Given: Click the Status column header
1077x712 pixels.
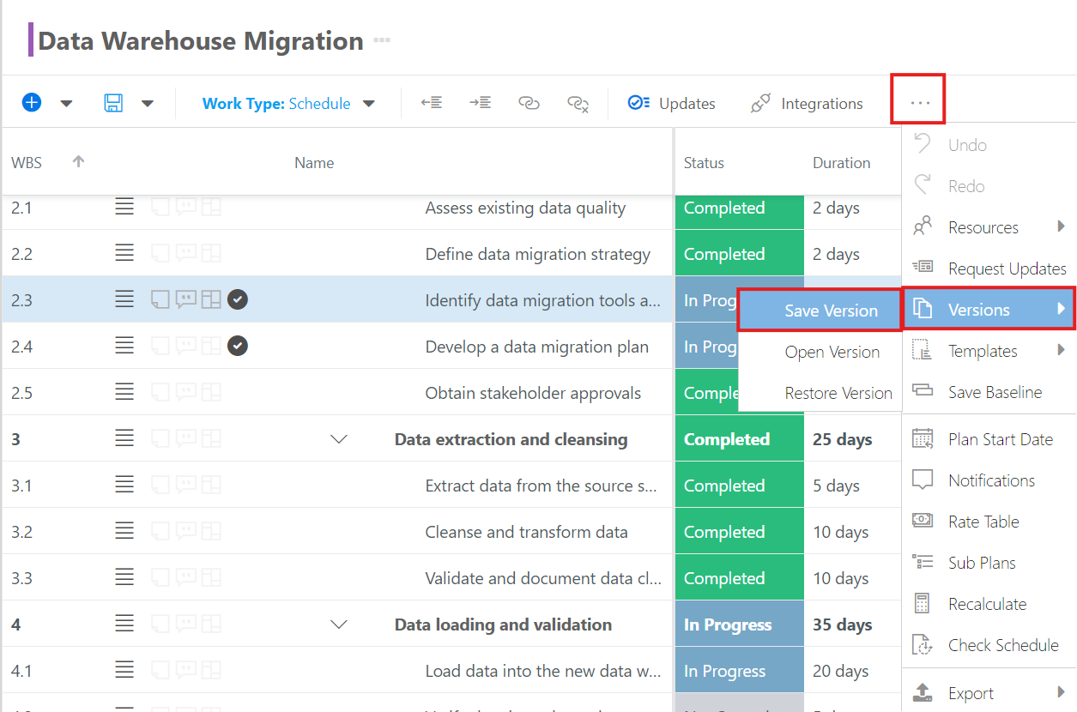Looking at the screenshot, I should (704, 163).
